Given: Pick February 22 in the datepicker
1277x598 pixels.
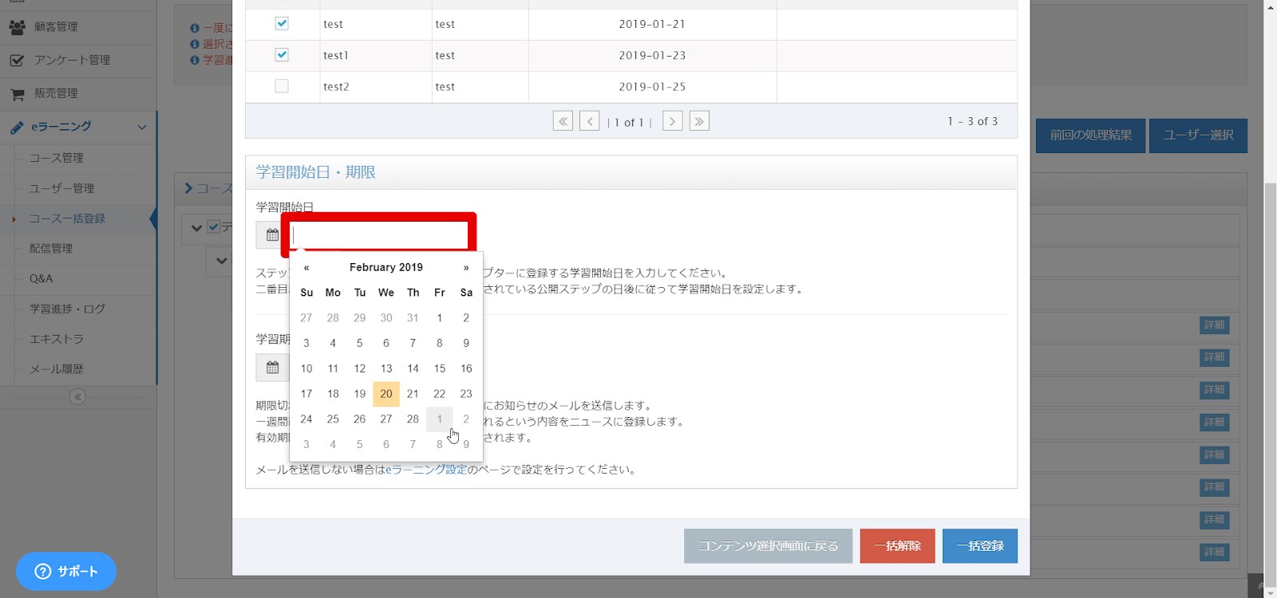Looking at the screenshot, I should 440,394.
